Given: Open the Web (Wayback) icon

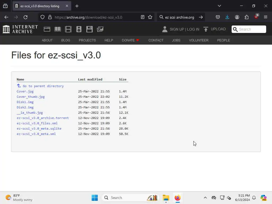Looking at the screenshot, I should tap(47, 29).
